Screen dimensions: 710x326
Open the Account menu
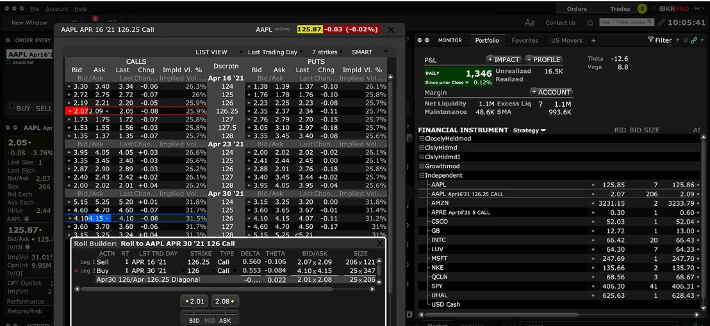(x=57, y=8)
